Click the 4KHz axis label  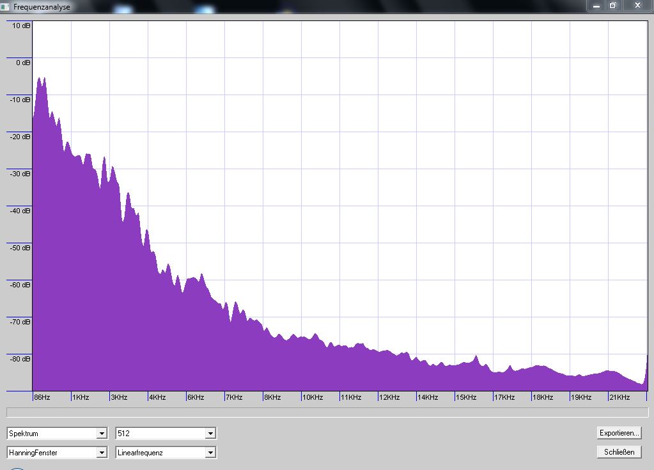coord(157,397)
